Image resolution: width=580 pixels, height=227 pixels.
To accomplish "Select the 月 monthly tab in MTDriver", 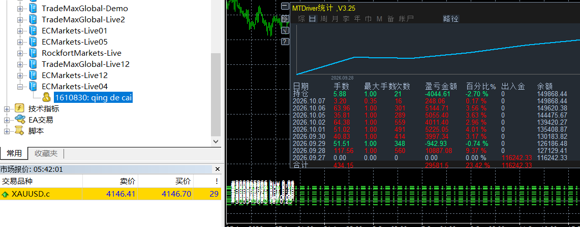I will point(335,18).
